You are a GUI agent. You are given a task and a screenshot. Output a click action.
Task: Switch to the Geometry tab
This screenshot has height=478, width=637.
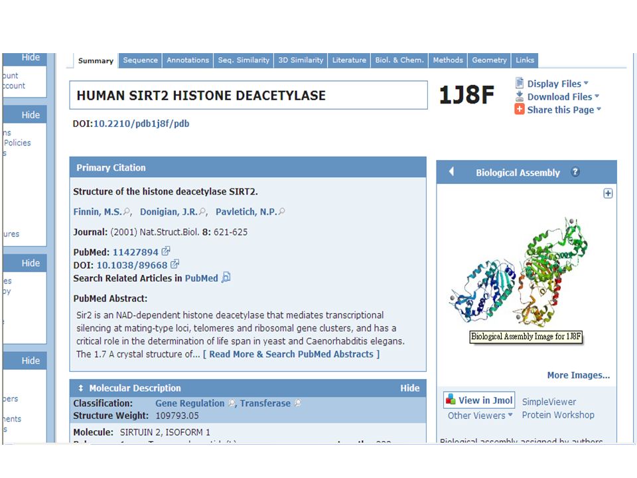[x=489, y=60]
